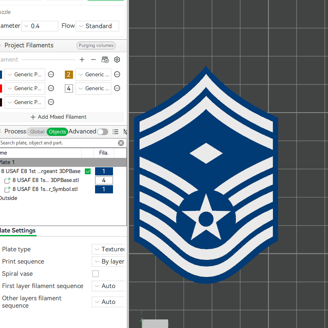Click filament 2 orange color swatch
Viewport: 328px width, 328px height.
(69, 75)
